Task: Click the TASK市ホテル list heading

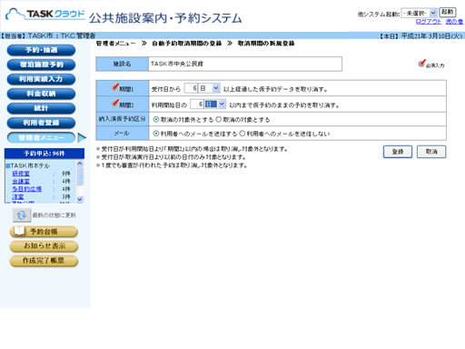Action: [30, 166]
